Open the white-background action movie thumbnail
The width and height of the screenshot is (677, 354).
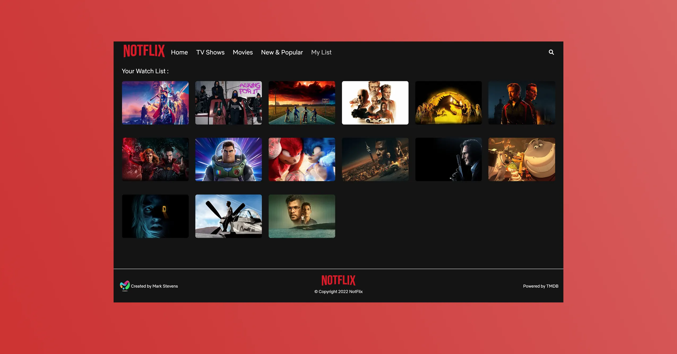pyautogui.click(x=375, y=103)
